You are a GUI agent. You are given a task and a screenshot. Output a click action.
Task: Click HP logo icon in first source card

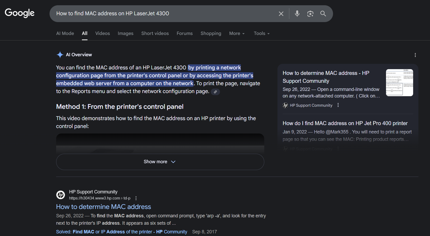[x=285, y=105]
